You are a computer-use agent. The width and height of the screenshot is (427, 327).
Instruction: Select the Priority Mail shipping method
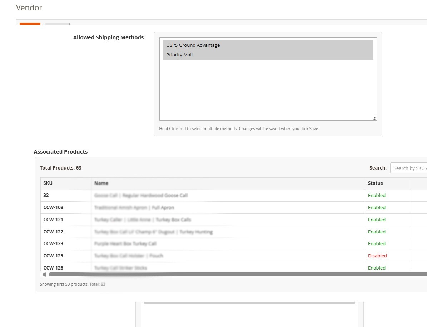[179, 55]
